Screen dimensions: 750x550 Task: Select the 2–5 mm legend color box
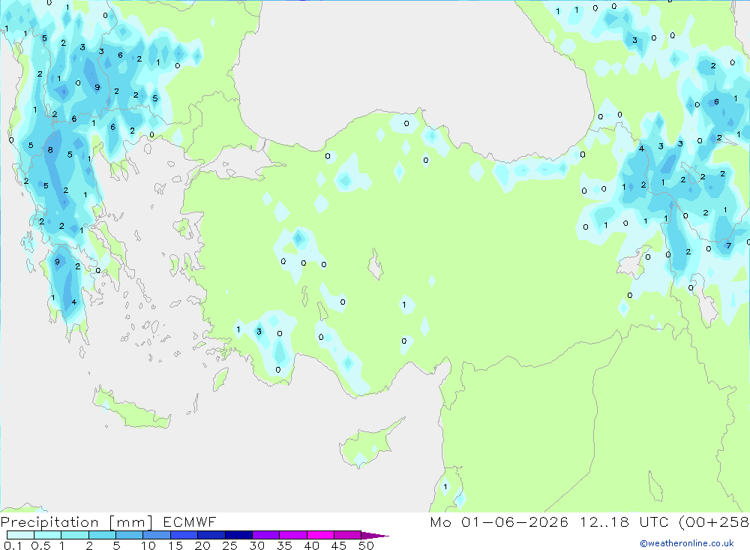pos(102,535)
